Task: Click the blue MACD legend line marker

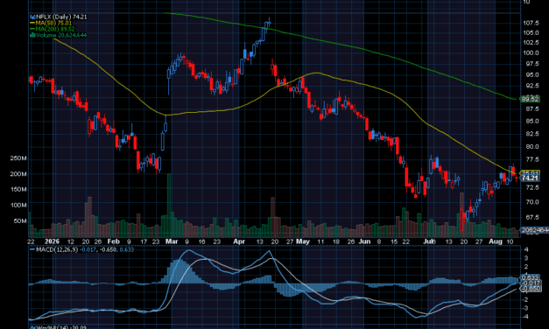Action: coord(32,249)
